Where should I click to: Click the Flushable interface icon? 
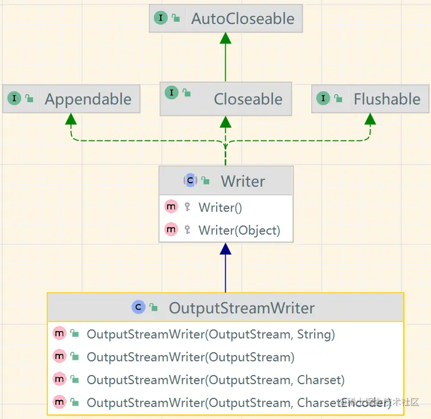pos(323,98)
